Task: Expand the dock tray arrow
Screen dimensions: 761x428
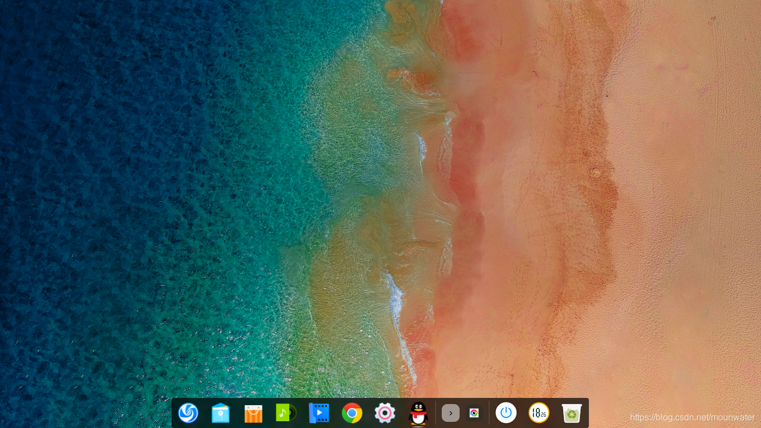Action: point(451,413)
